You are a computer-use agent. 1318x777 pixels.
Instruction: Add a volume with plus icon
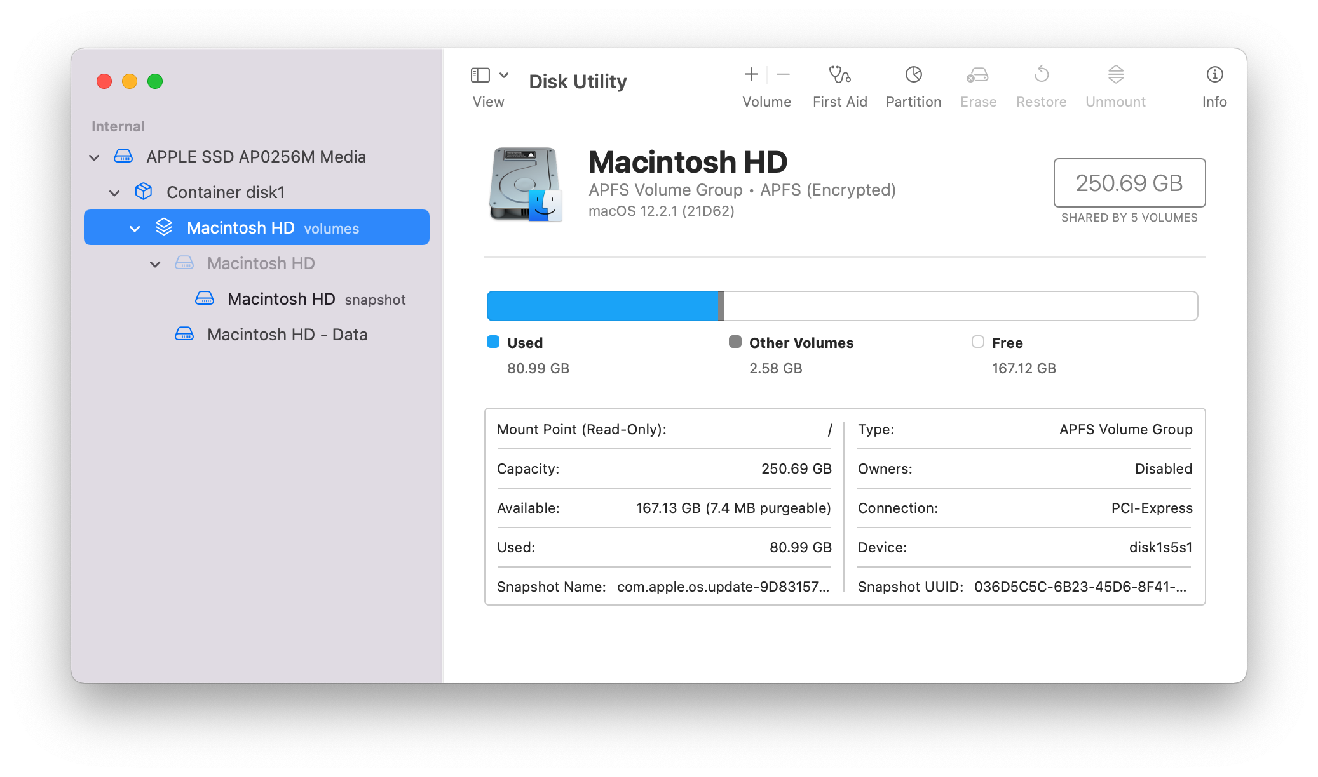(751, 75)
